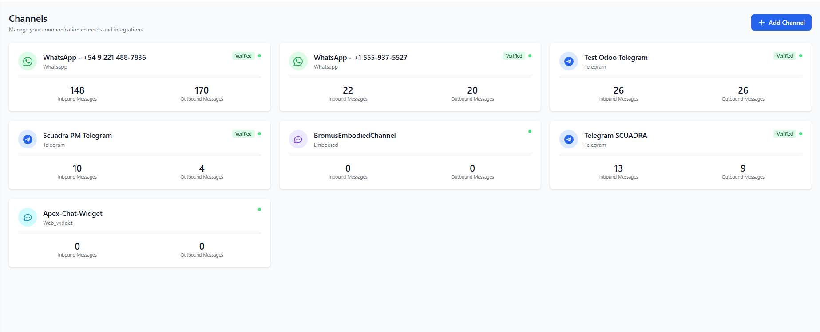820x332 pixels.
Task: Click Telegram type label under Test Odoo Telegram
Action: point(595,67)
